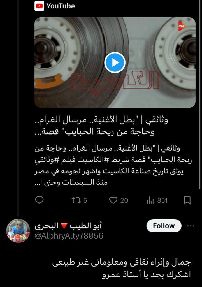Open the three-dot more options menu
This screenshot has height=287, width=202.
point(191,226)
